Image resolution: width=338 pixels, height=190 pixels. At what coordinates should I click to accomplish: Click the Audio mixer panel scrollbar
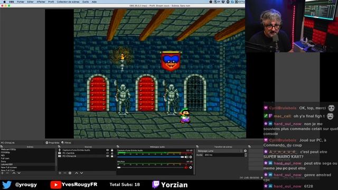[194, 161]
